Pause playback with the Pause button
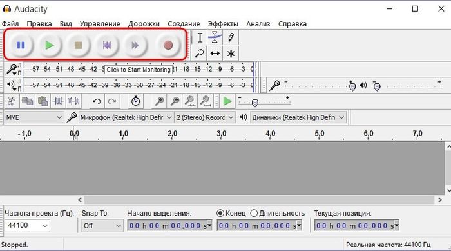The image size is (451, 251). click(x=21, y=45)
